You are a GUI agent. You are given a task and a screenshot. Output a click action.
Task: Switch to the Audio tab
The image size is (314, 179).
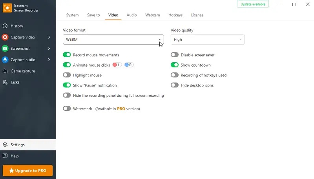(x=132, y=15)
